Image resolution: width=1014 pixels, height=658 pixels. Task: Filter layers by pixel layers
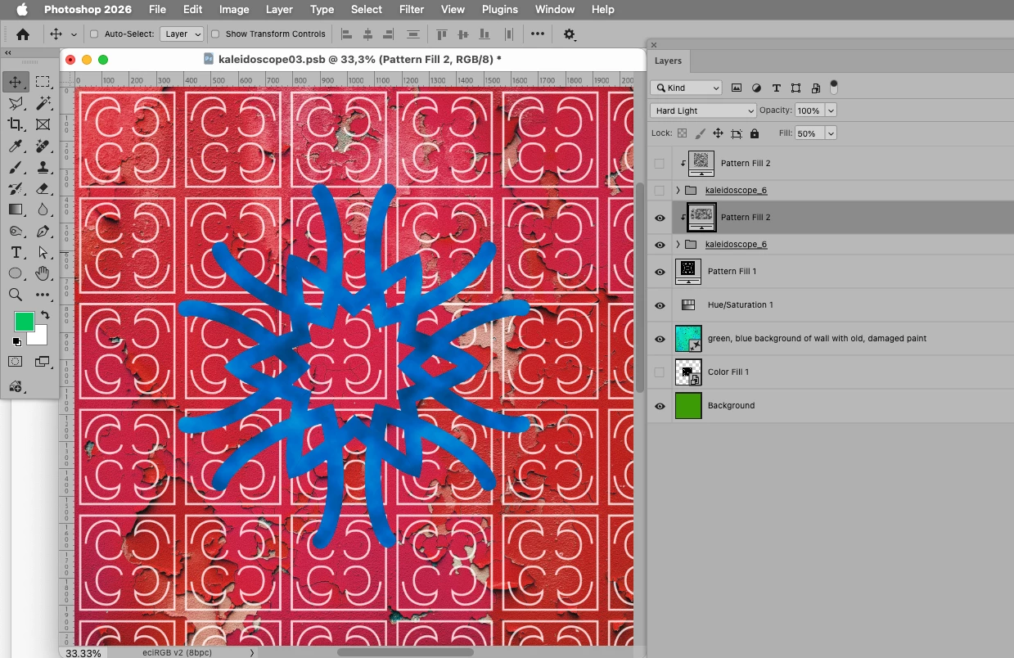[x=737, y=88]
